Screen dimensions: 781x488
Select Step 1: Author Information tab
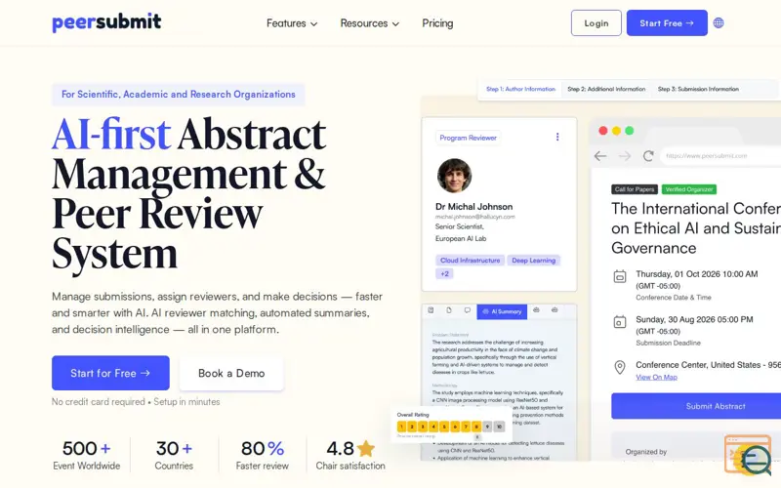point(520,89)
